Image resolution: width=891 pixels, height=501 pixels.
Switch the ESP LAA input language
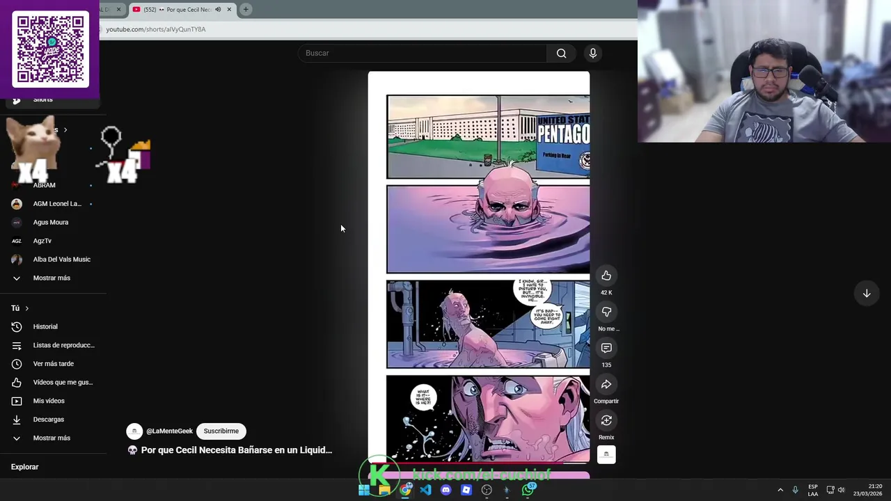tap(813, 490)
